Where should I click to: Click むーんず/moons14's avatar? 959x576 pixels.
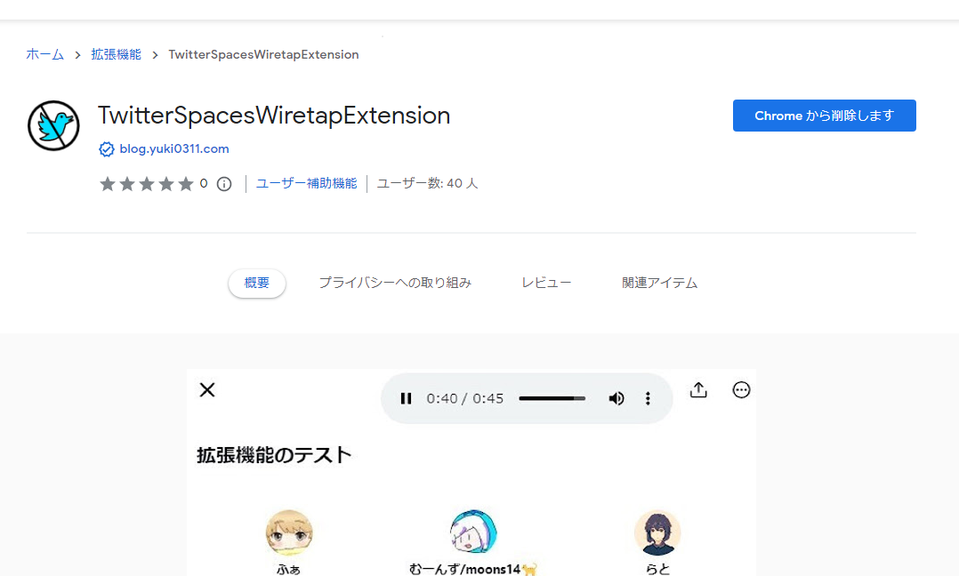tap(473, 532)
